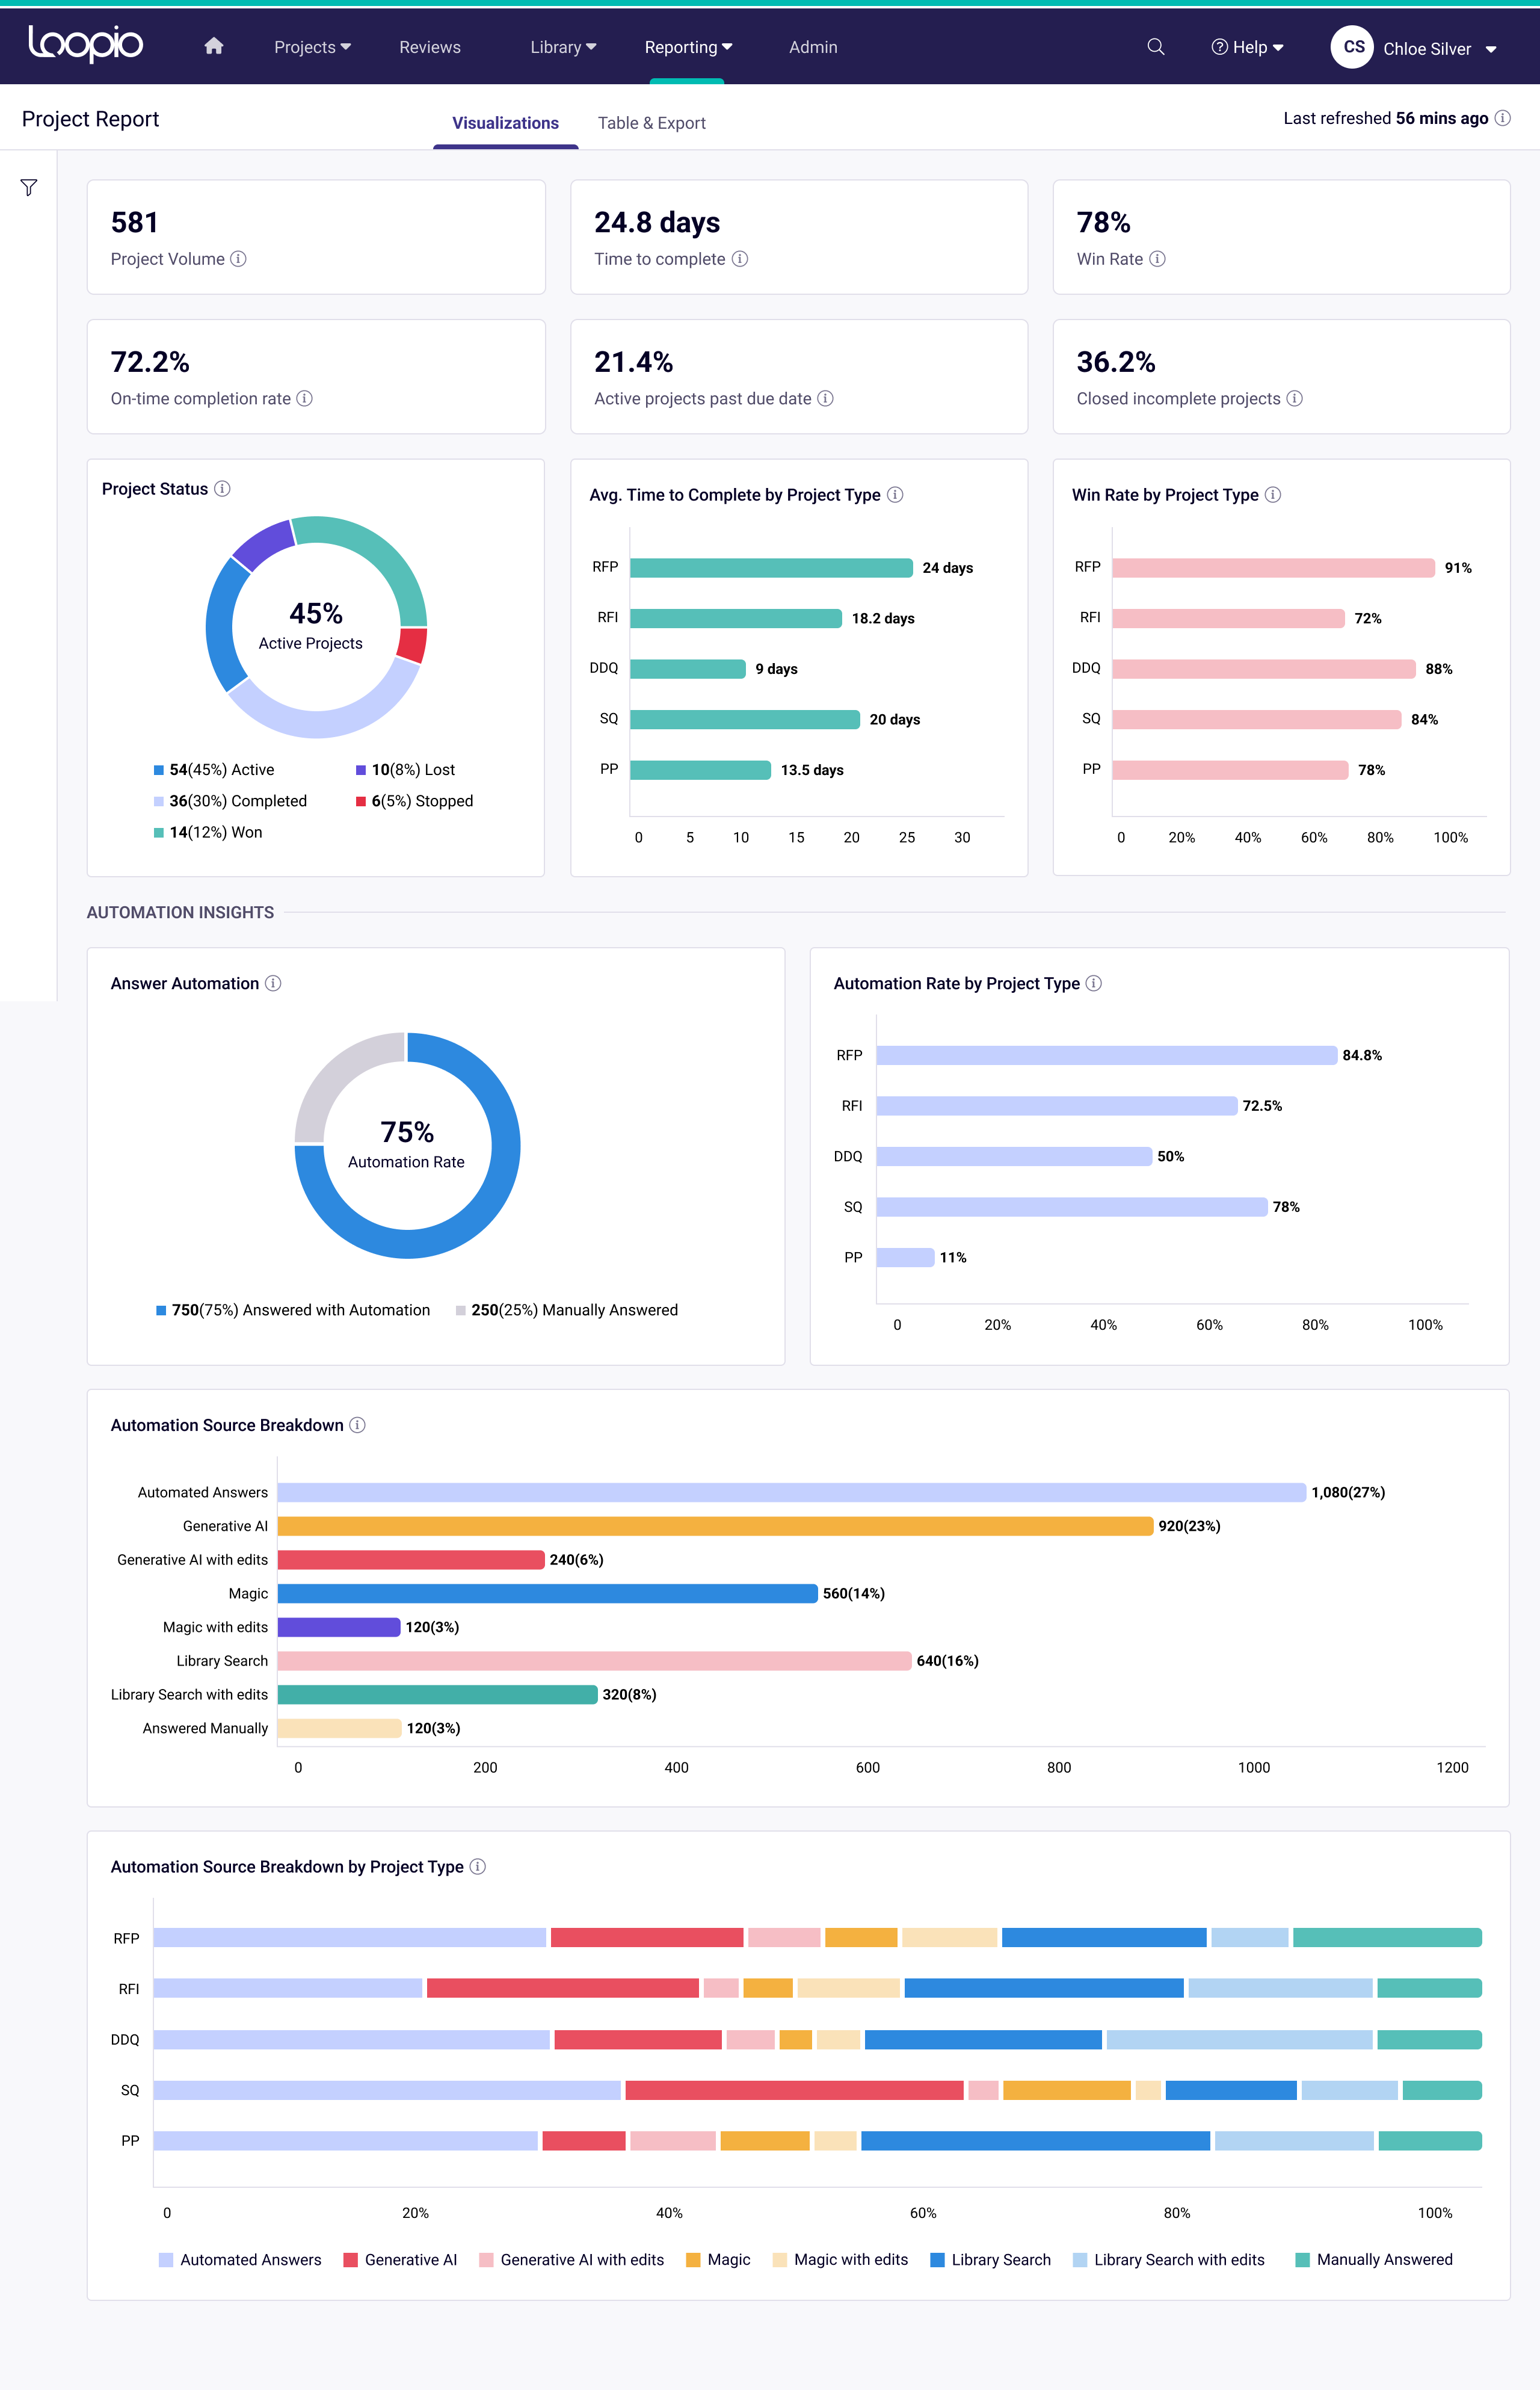
Task: Click the AUTOMATION INSIGHTS section heading
Action: point(180,912)
